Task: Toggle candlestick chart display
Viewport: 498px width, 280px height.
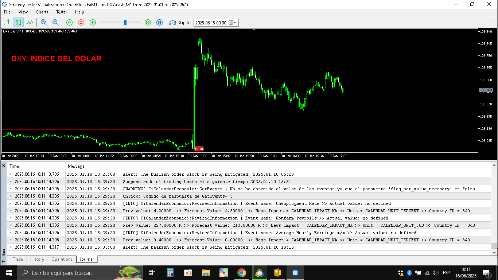Action: 18,23
